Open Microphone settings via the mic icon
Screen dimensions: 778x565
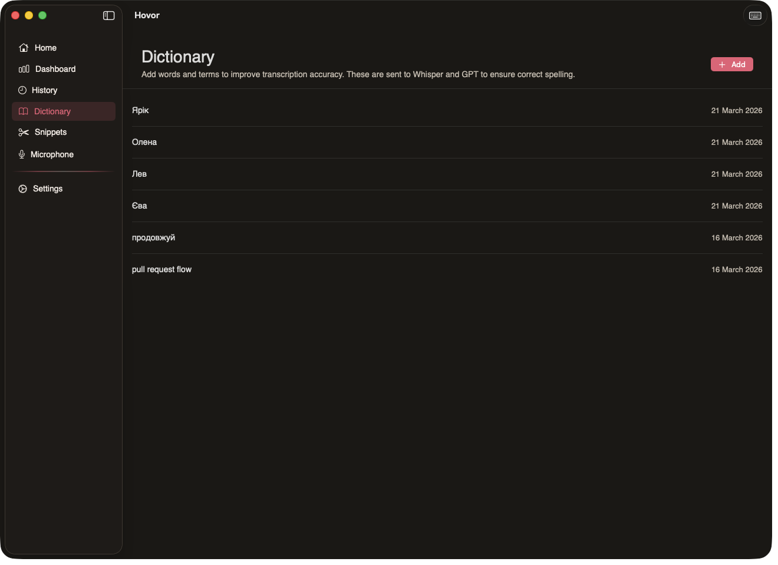(x=21, y=154)
